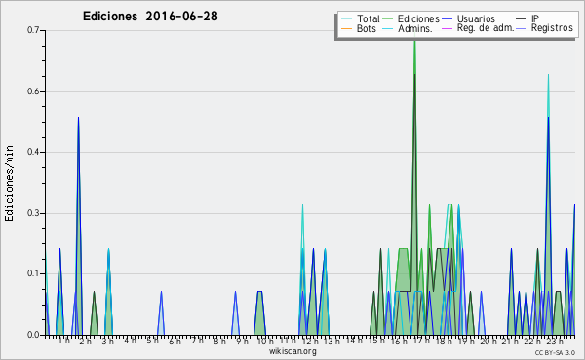Screen dimensions: 585x360
Task: Click the 10 h x-axis label
Action: (x=264, y=342)
